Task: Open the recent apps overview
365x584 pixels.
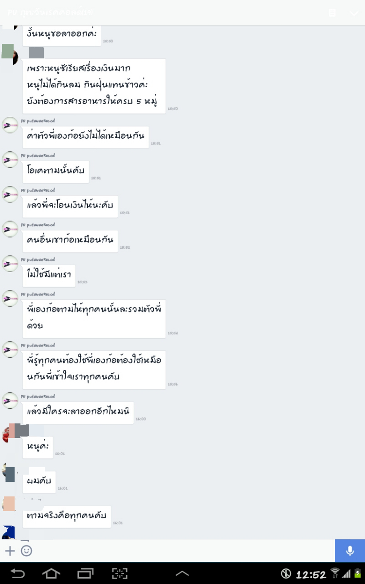Action: (85, 573)
